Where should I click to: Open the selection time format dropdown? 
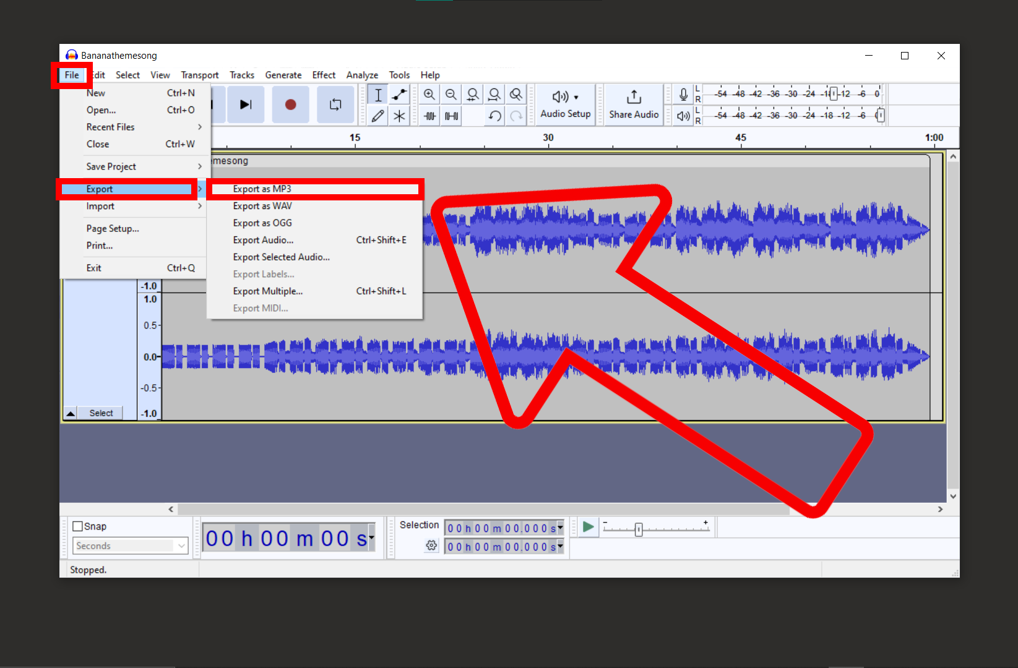click(559, 528)
